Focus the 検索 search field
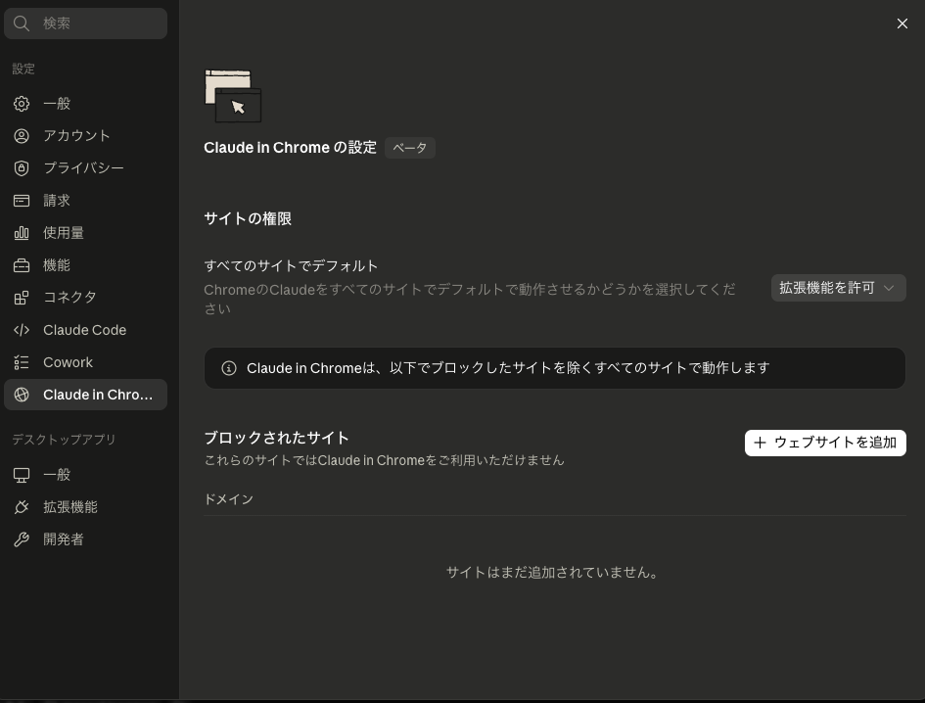The image size is (925, 703). pyautogui.click(x=85, y=23)
